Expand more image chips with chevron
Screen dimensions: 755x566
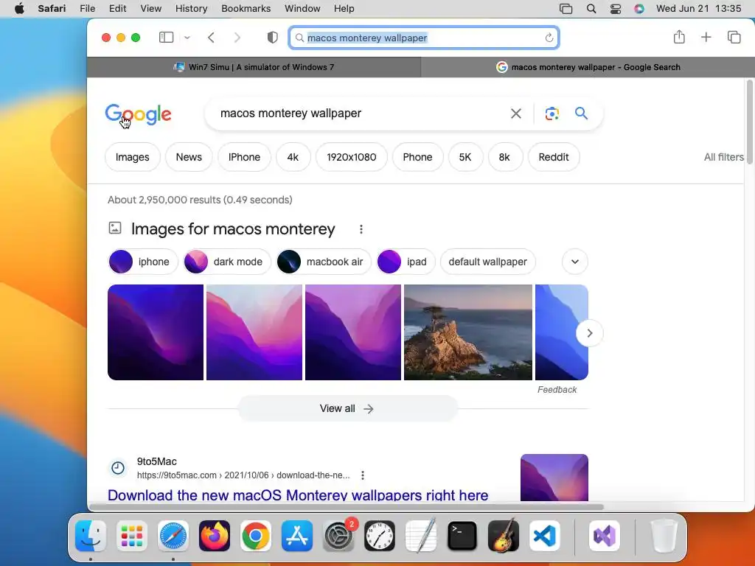click(575, 262)
